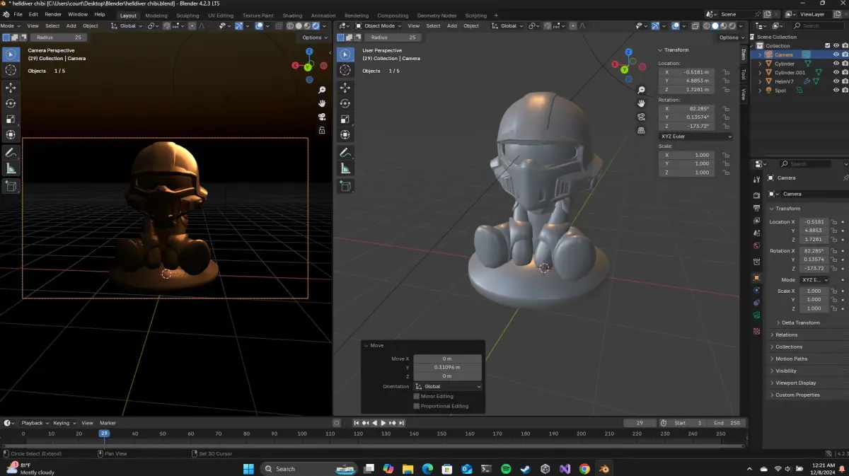Hide HelmV7 in viewport with eye icon
The height and width of the screenshot is (476, 849).
(x=836, y=81)
